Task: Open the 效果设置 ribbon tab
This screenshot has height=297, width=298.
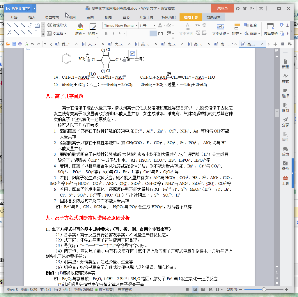Action: [214, 17]
